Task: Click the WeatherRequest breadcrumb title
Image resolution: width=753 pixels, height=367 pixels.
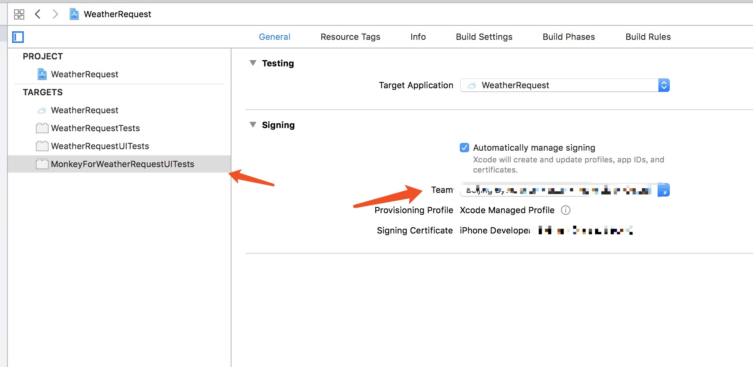Action: (117, 14)
